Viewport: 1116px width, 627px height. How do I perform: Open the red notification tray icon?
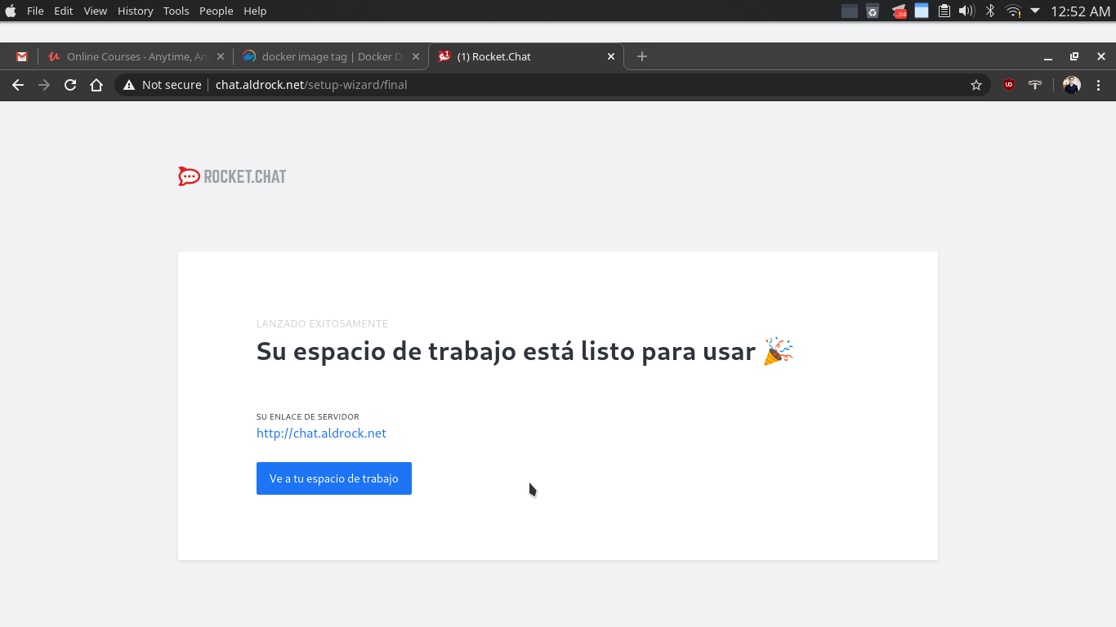[899, 11]
